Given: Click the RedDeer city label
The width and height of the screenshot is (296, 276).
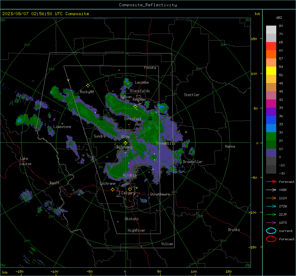Looking at the screenshot, I should (x=139, y=99).
